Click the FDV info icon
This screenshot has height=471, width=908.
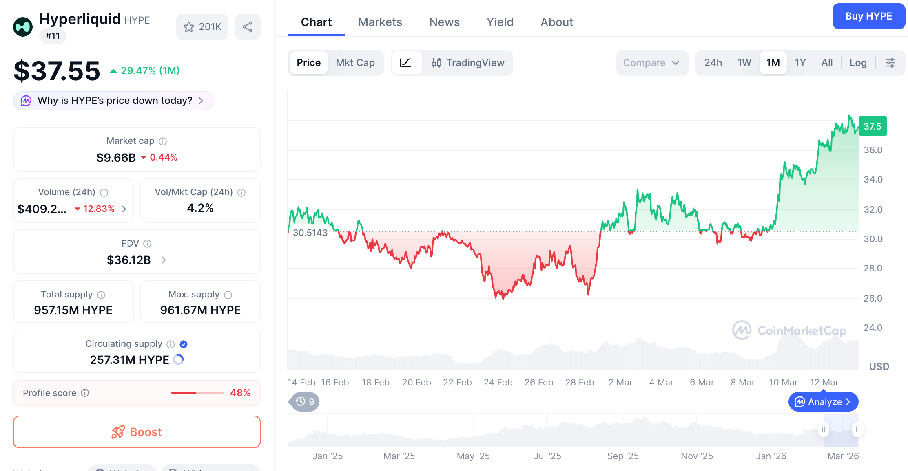pyautogui.click(x=148, y=244)
